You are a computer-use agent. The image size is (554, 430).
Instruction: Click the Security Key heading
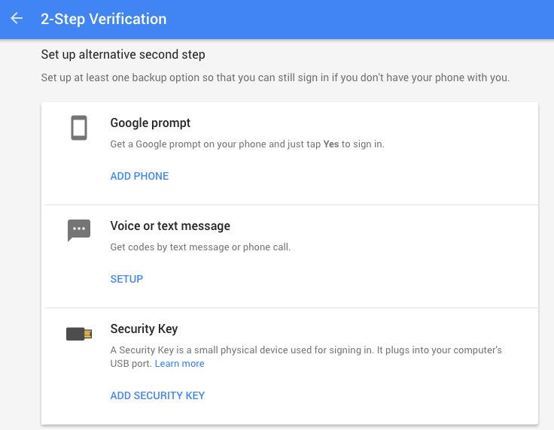(x=144, y=329)
